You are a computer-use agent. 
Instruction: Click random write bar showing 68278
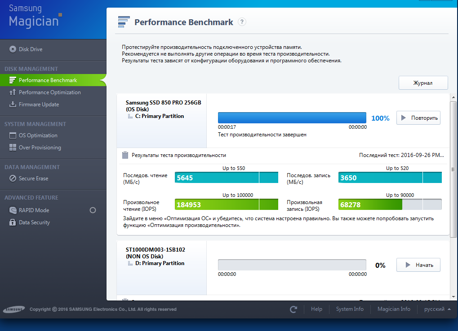pos(390,205)
